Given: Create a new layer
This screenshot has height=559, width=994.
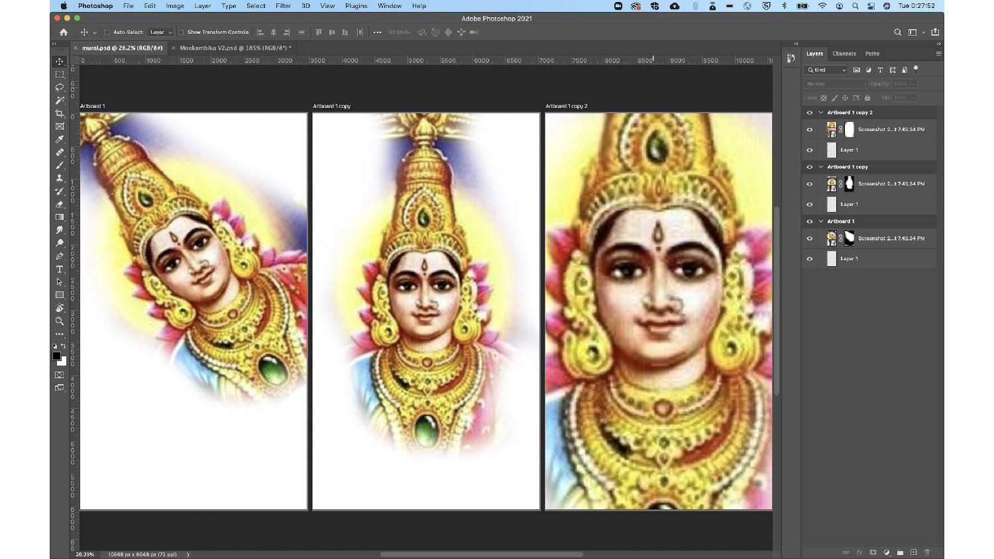Looking at the screenshot, I should (913, 552).
